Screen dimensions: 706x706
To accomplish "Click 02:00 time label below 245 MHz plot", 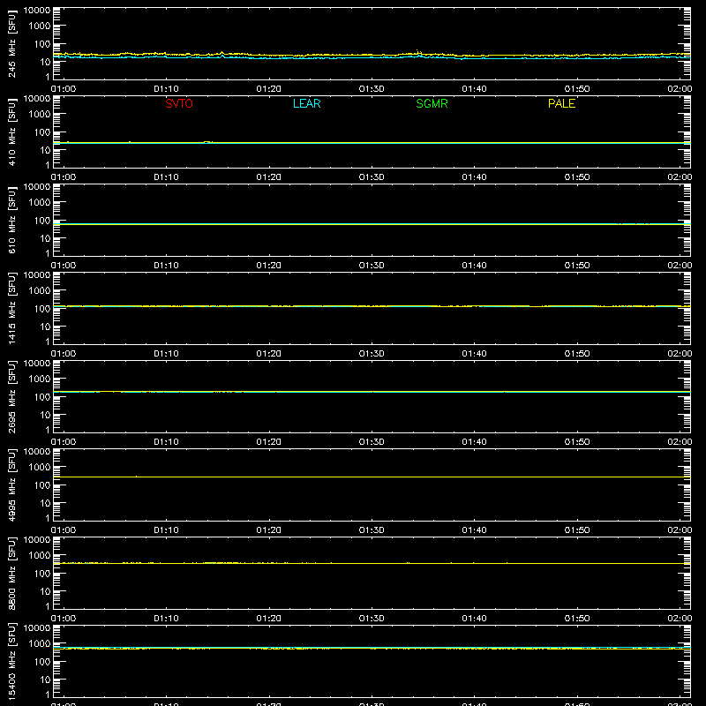I will coord(680,89).
